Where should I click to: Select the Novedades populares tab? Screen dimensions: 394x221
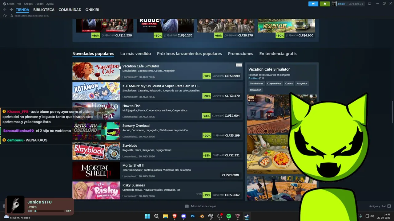(x=93, y=54)
